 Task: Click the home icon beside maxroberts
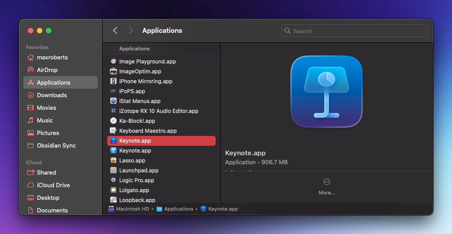pyautogui.click(x=31, y=57)
